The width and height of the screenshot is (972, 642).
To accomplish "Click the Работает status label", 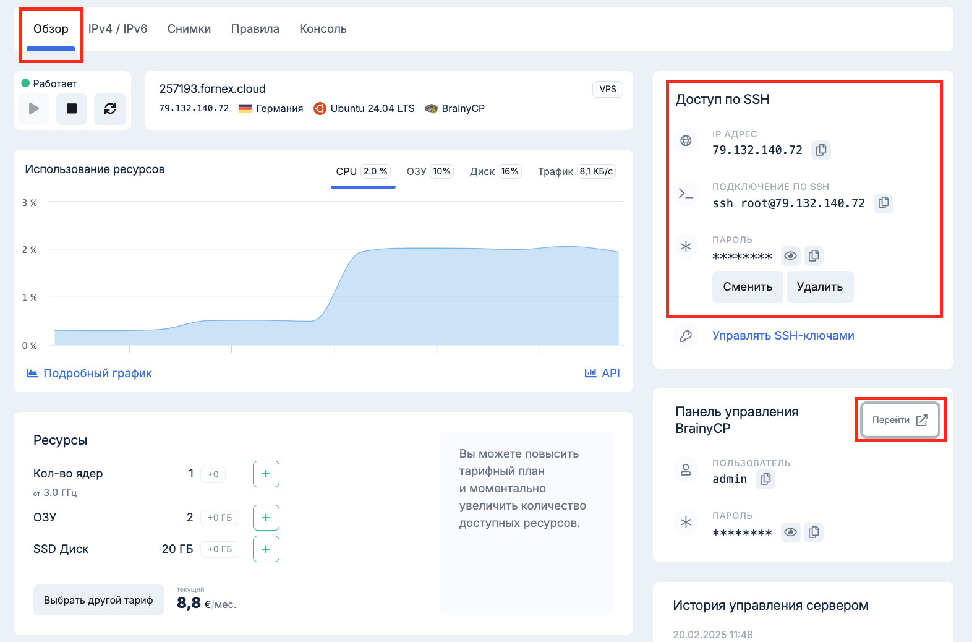I will pyautogui.click(x=55, y=83).
